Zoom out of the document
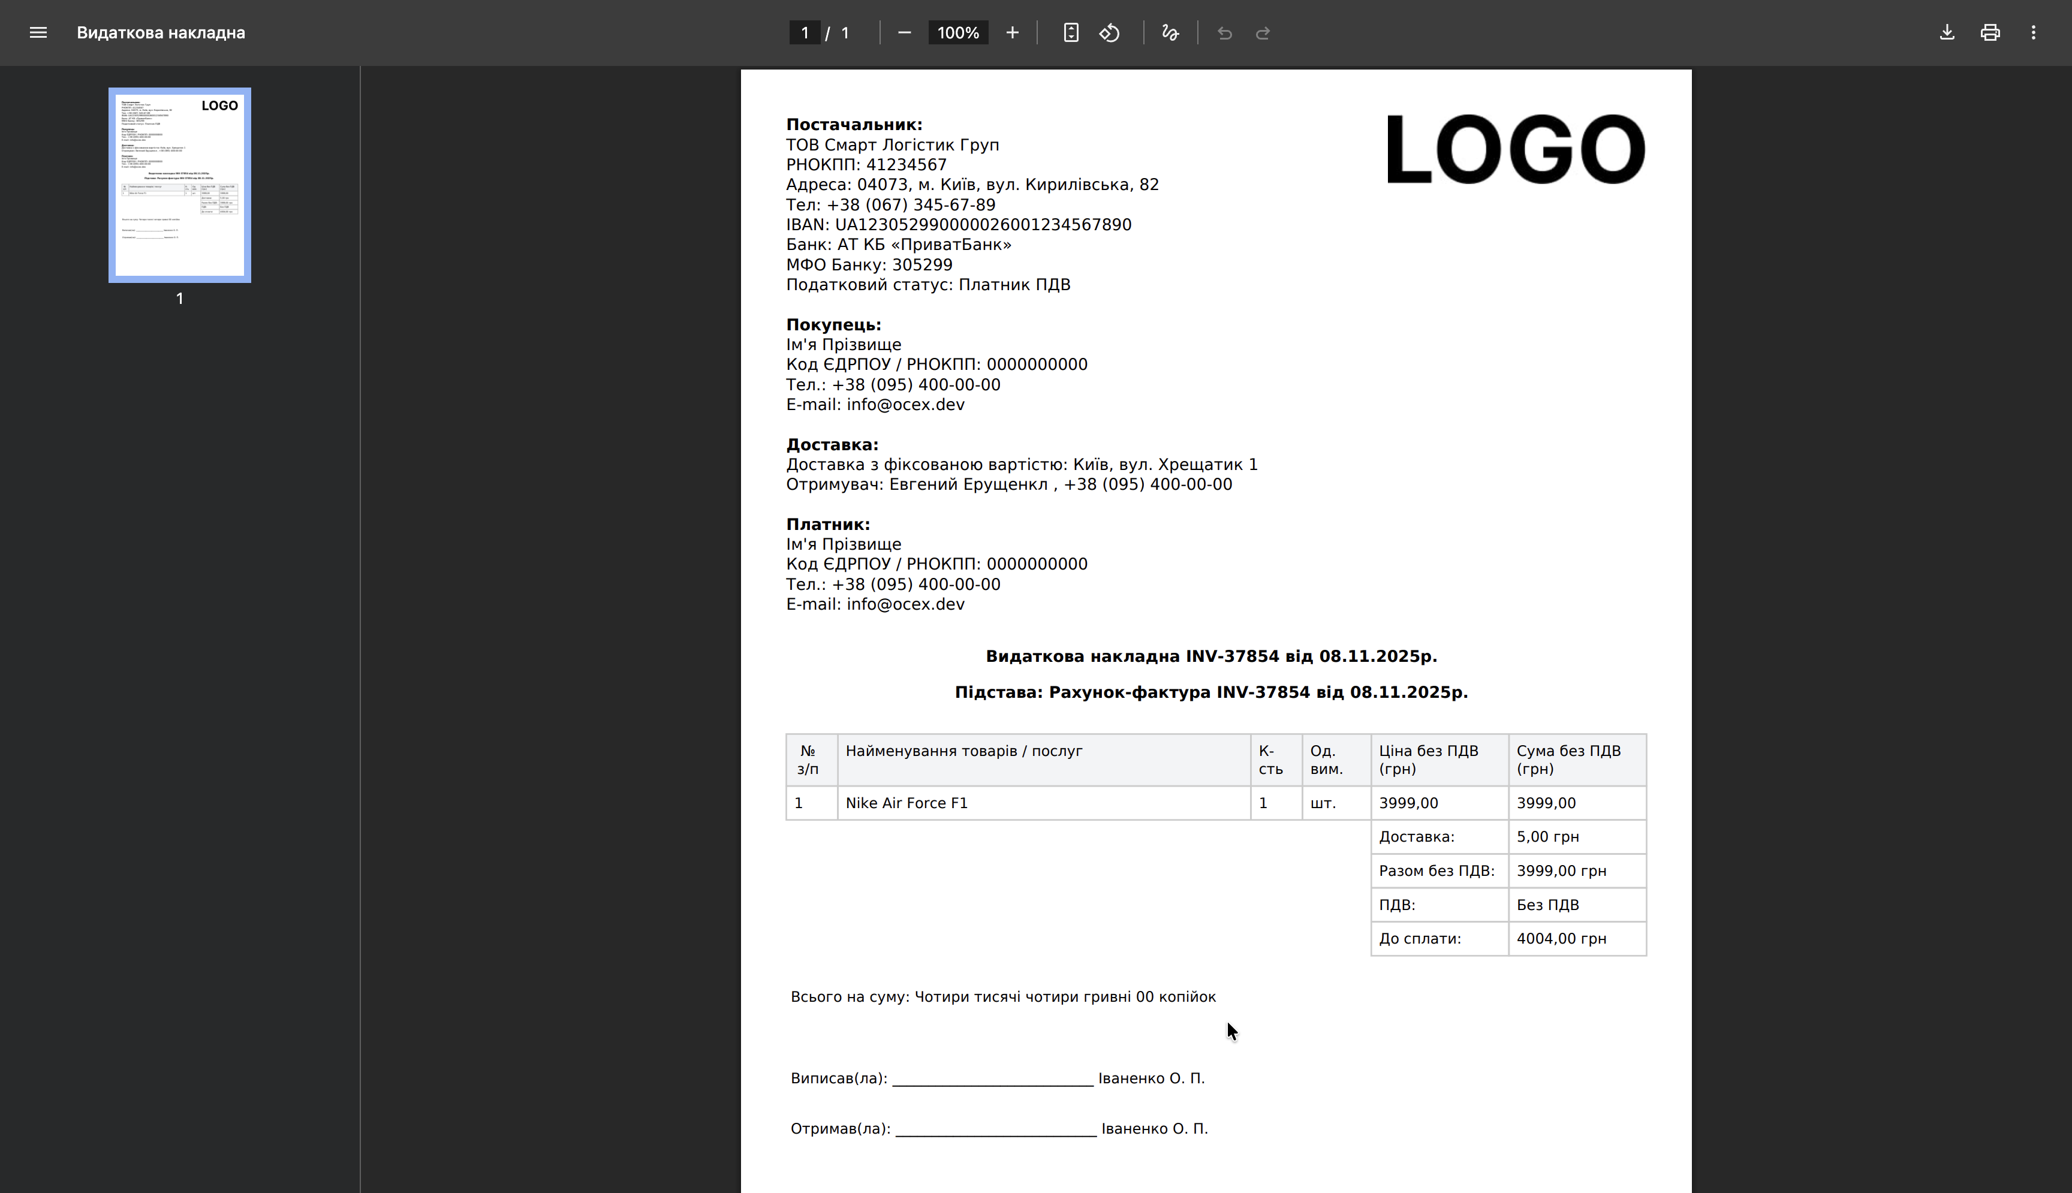The image size is (2072, 1193). [x=904, y=33]
